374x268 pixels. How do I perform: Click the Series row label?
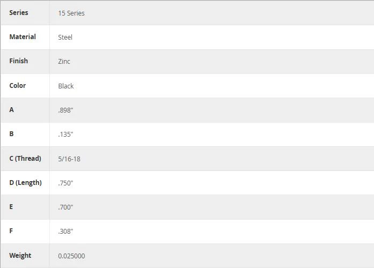[19, 13]
